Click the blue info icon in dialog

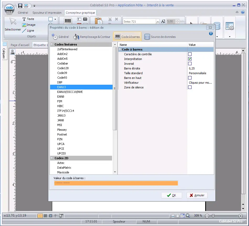click(x=211, y=33)
